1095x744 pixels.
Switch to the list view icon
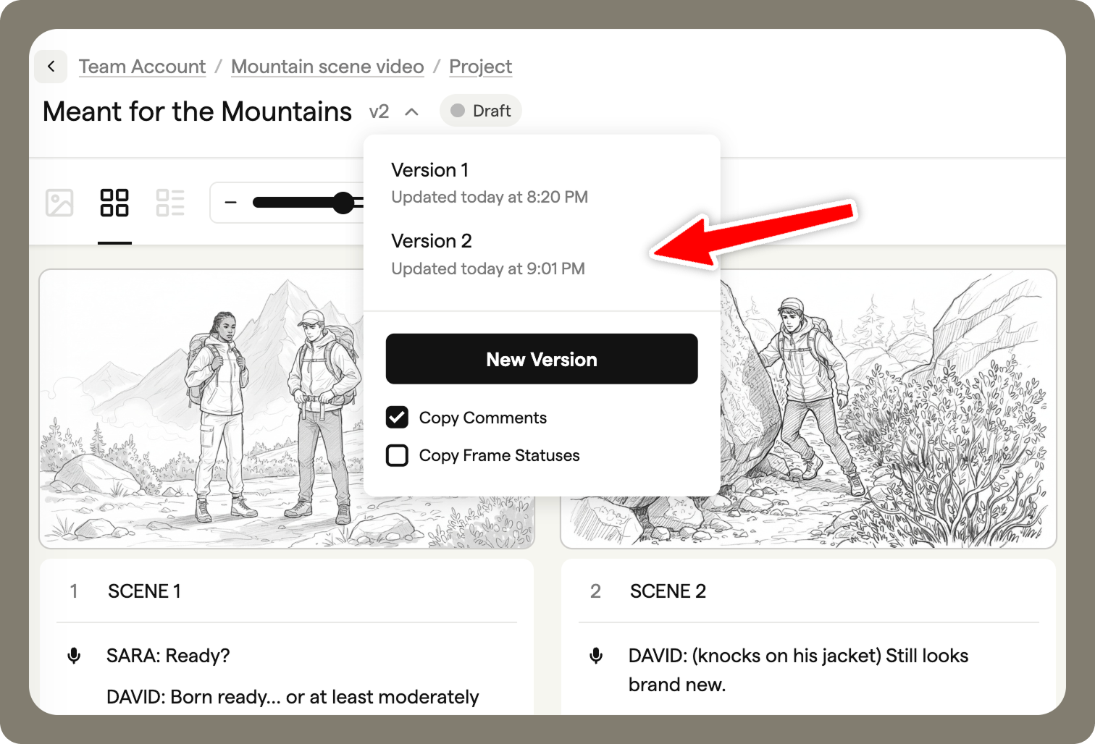(x=170, y=203)
